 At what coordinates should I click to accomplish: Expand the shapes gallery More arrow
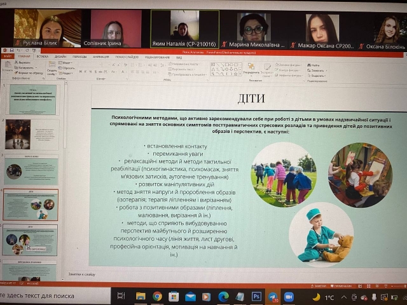240,74
